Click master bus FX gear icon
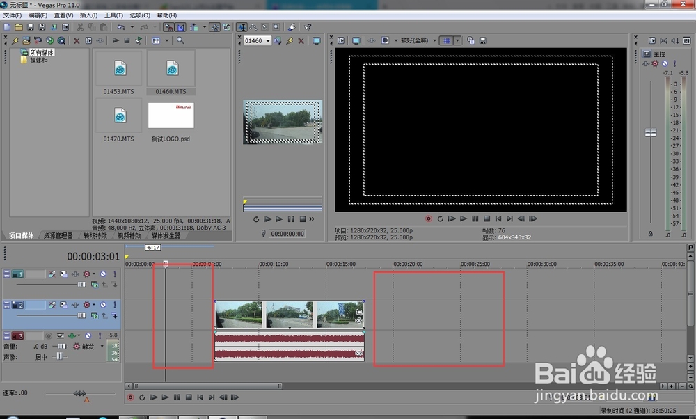The image size is (696, 419). point(655,63)
